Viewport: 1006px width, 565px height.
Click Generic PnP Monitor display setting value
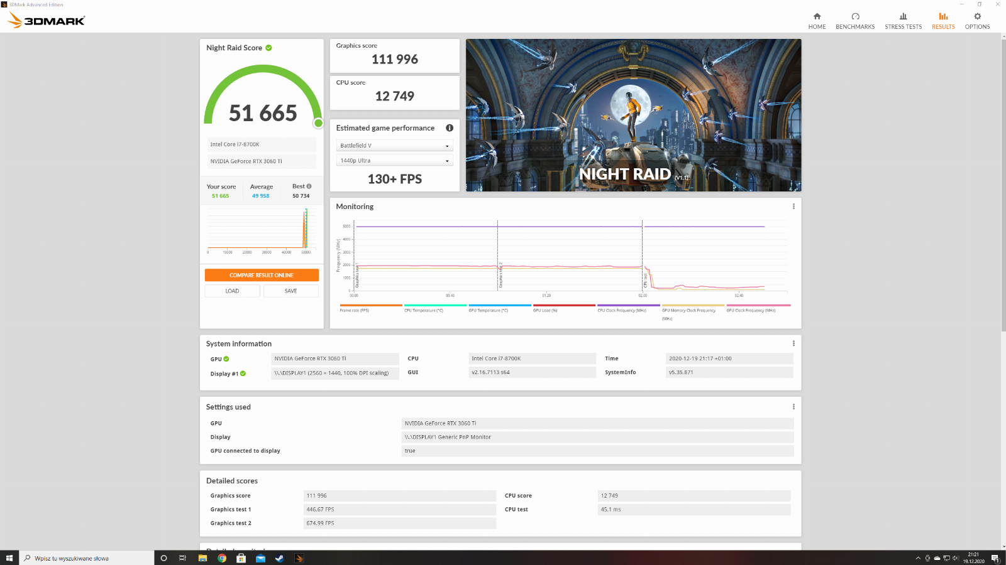pyautogui.click(x=597, y=437)
